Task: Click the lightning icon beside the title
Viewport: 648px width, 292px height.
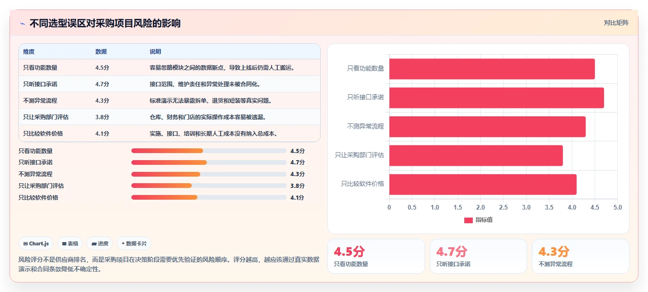Action: coord(22,24)
